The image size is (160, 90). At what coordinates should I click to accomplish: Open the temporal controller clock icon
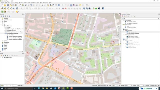(x=56, y=5)
